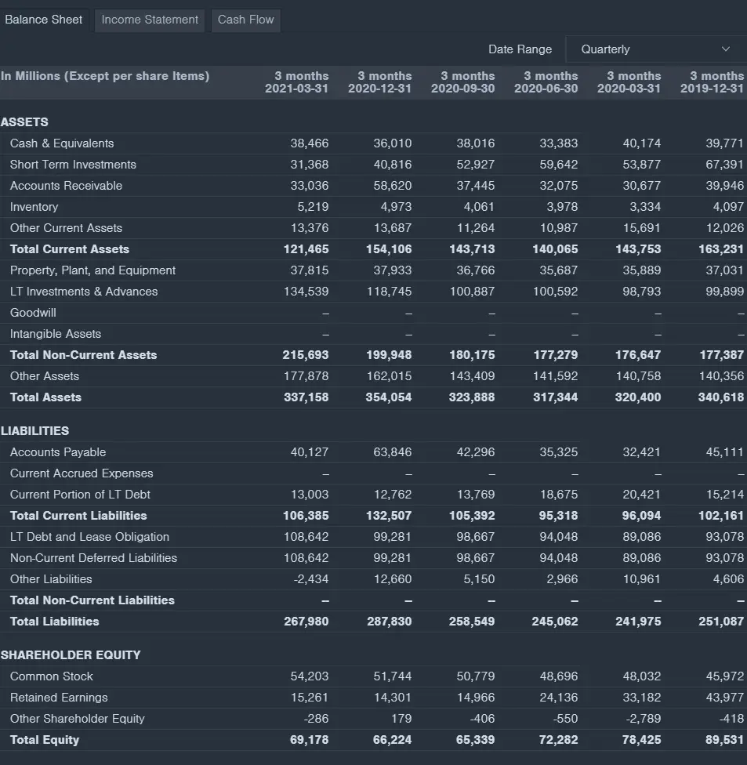
Task: Select the total current liabilities value 95,318
Action: (x=558, y=516)
